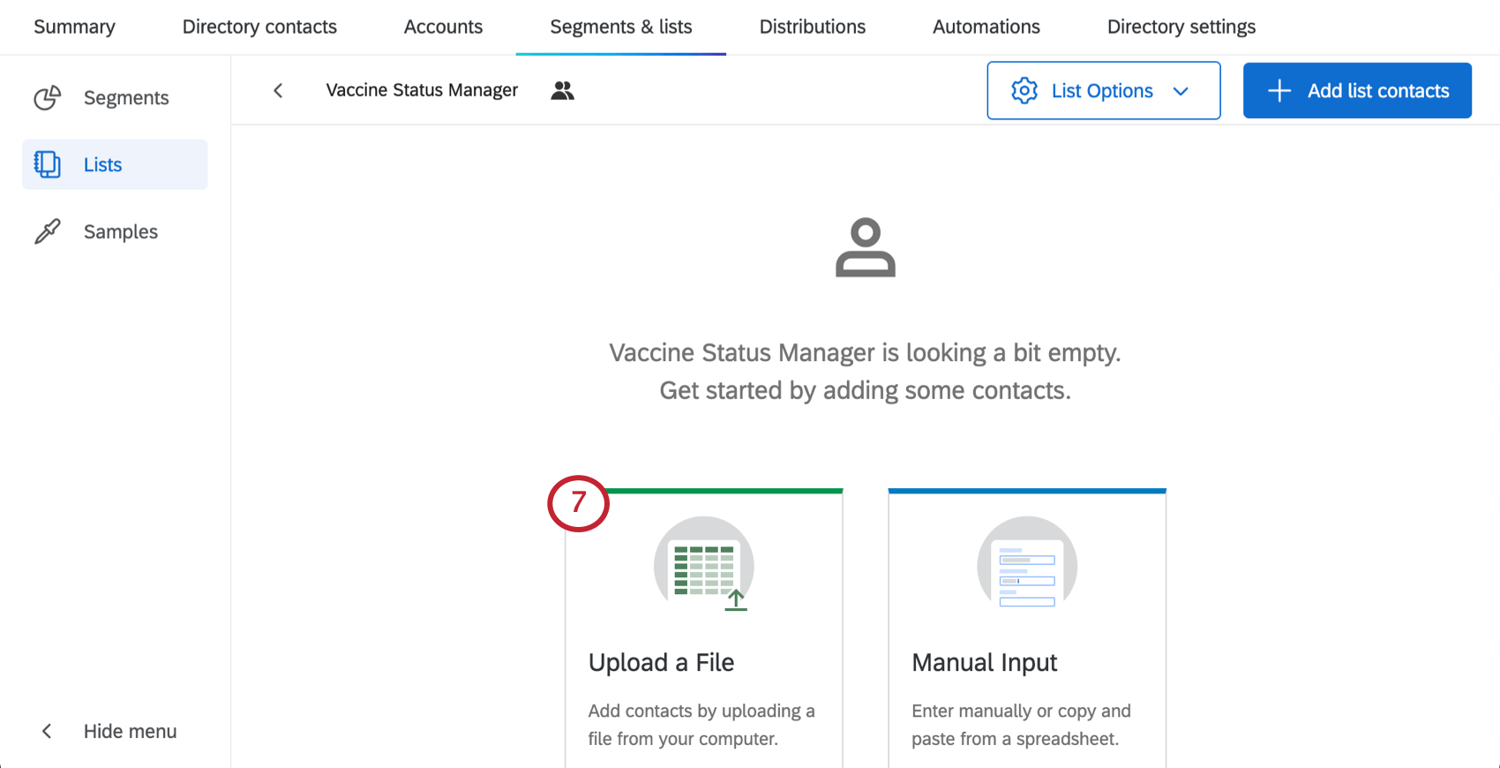The height and width of the screenshot is (768, 1500).
Task: Click the Add list contacts button
Action: (x=1356, y=90)
